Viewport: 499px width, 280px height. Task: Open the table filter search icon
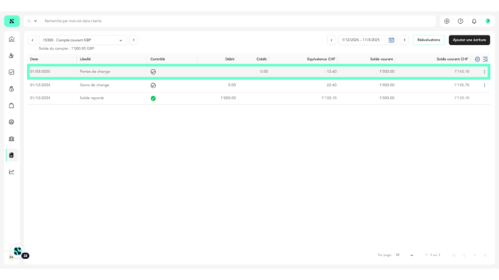[x=485, y=59]
